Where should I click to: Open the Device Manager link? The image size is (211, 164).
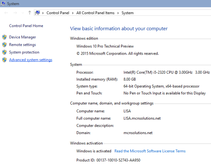pyautogui.click(x=22, y=37)
